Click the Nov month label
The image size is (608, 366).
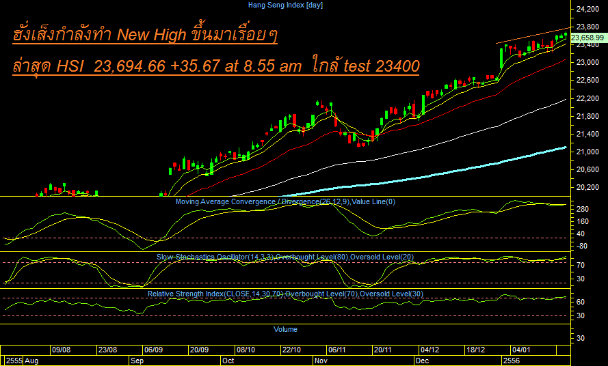[321, 361]
